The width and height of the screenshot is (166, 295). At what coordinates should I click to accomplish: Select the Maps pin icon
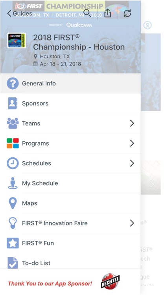[13, 203]
